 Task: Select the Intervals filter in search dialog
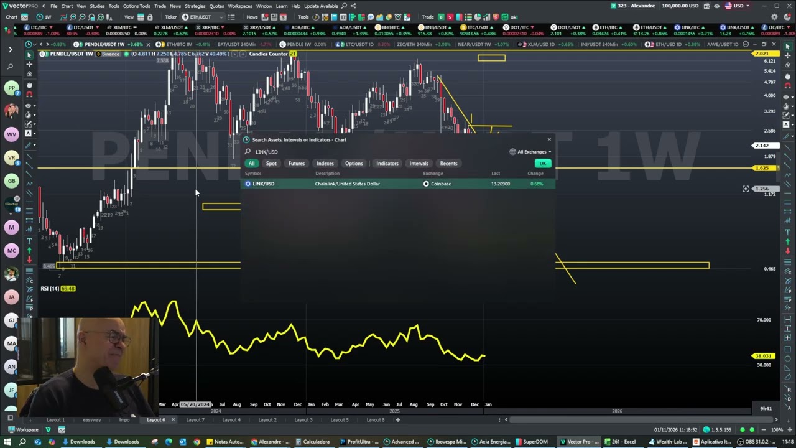pos(419,164)
